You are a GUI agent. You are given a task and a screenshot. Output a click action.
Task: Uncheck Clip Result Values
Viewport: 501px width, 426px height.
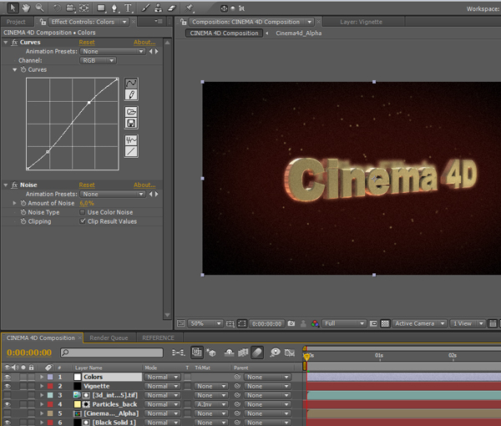83,221
